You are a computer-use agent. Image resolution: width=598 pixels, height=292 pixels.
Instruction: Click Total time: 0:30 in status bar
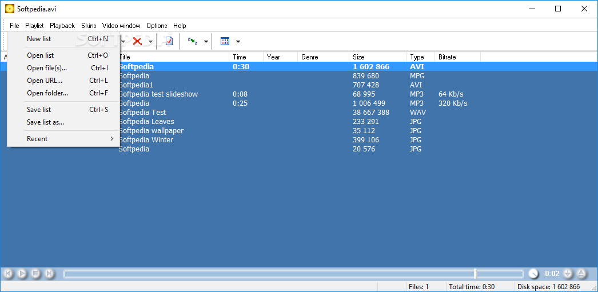(x=472, y=287)
